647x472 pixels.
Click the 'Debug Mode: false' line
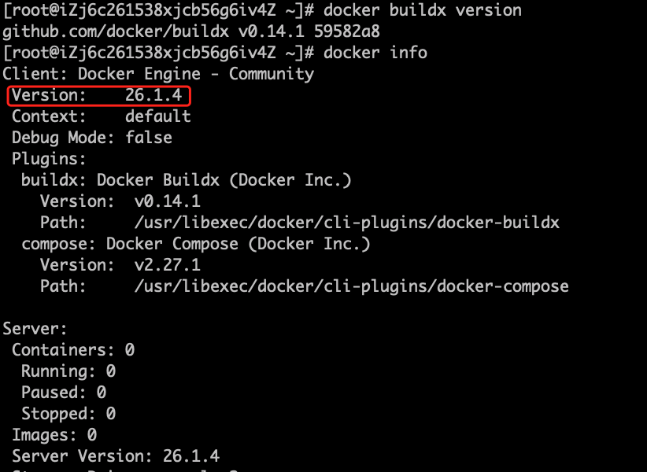point(91,138)
